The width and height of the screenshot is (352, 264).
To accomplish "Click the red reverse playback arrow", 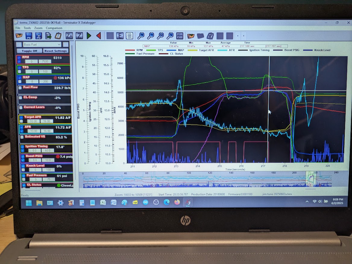I will [99, 36].
